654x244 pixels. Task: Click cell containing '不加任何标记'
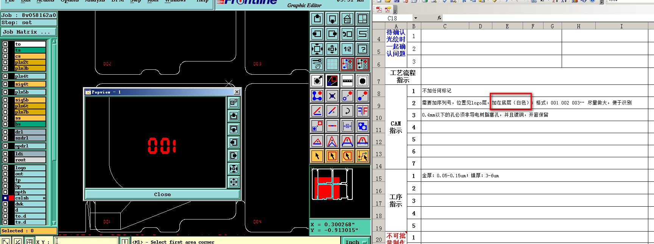click(534, 91)
